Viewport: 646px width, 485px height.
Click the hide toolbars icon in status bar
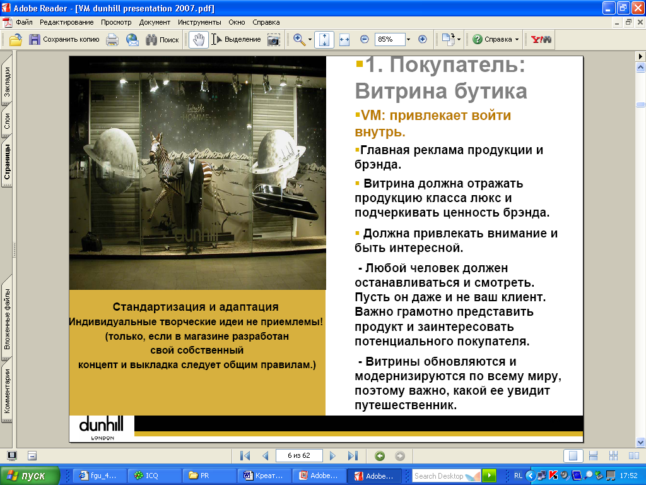point(32,456)
